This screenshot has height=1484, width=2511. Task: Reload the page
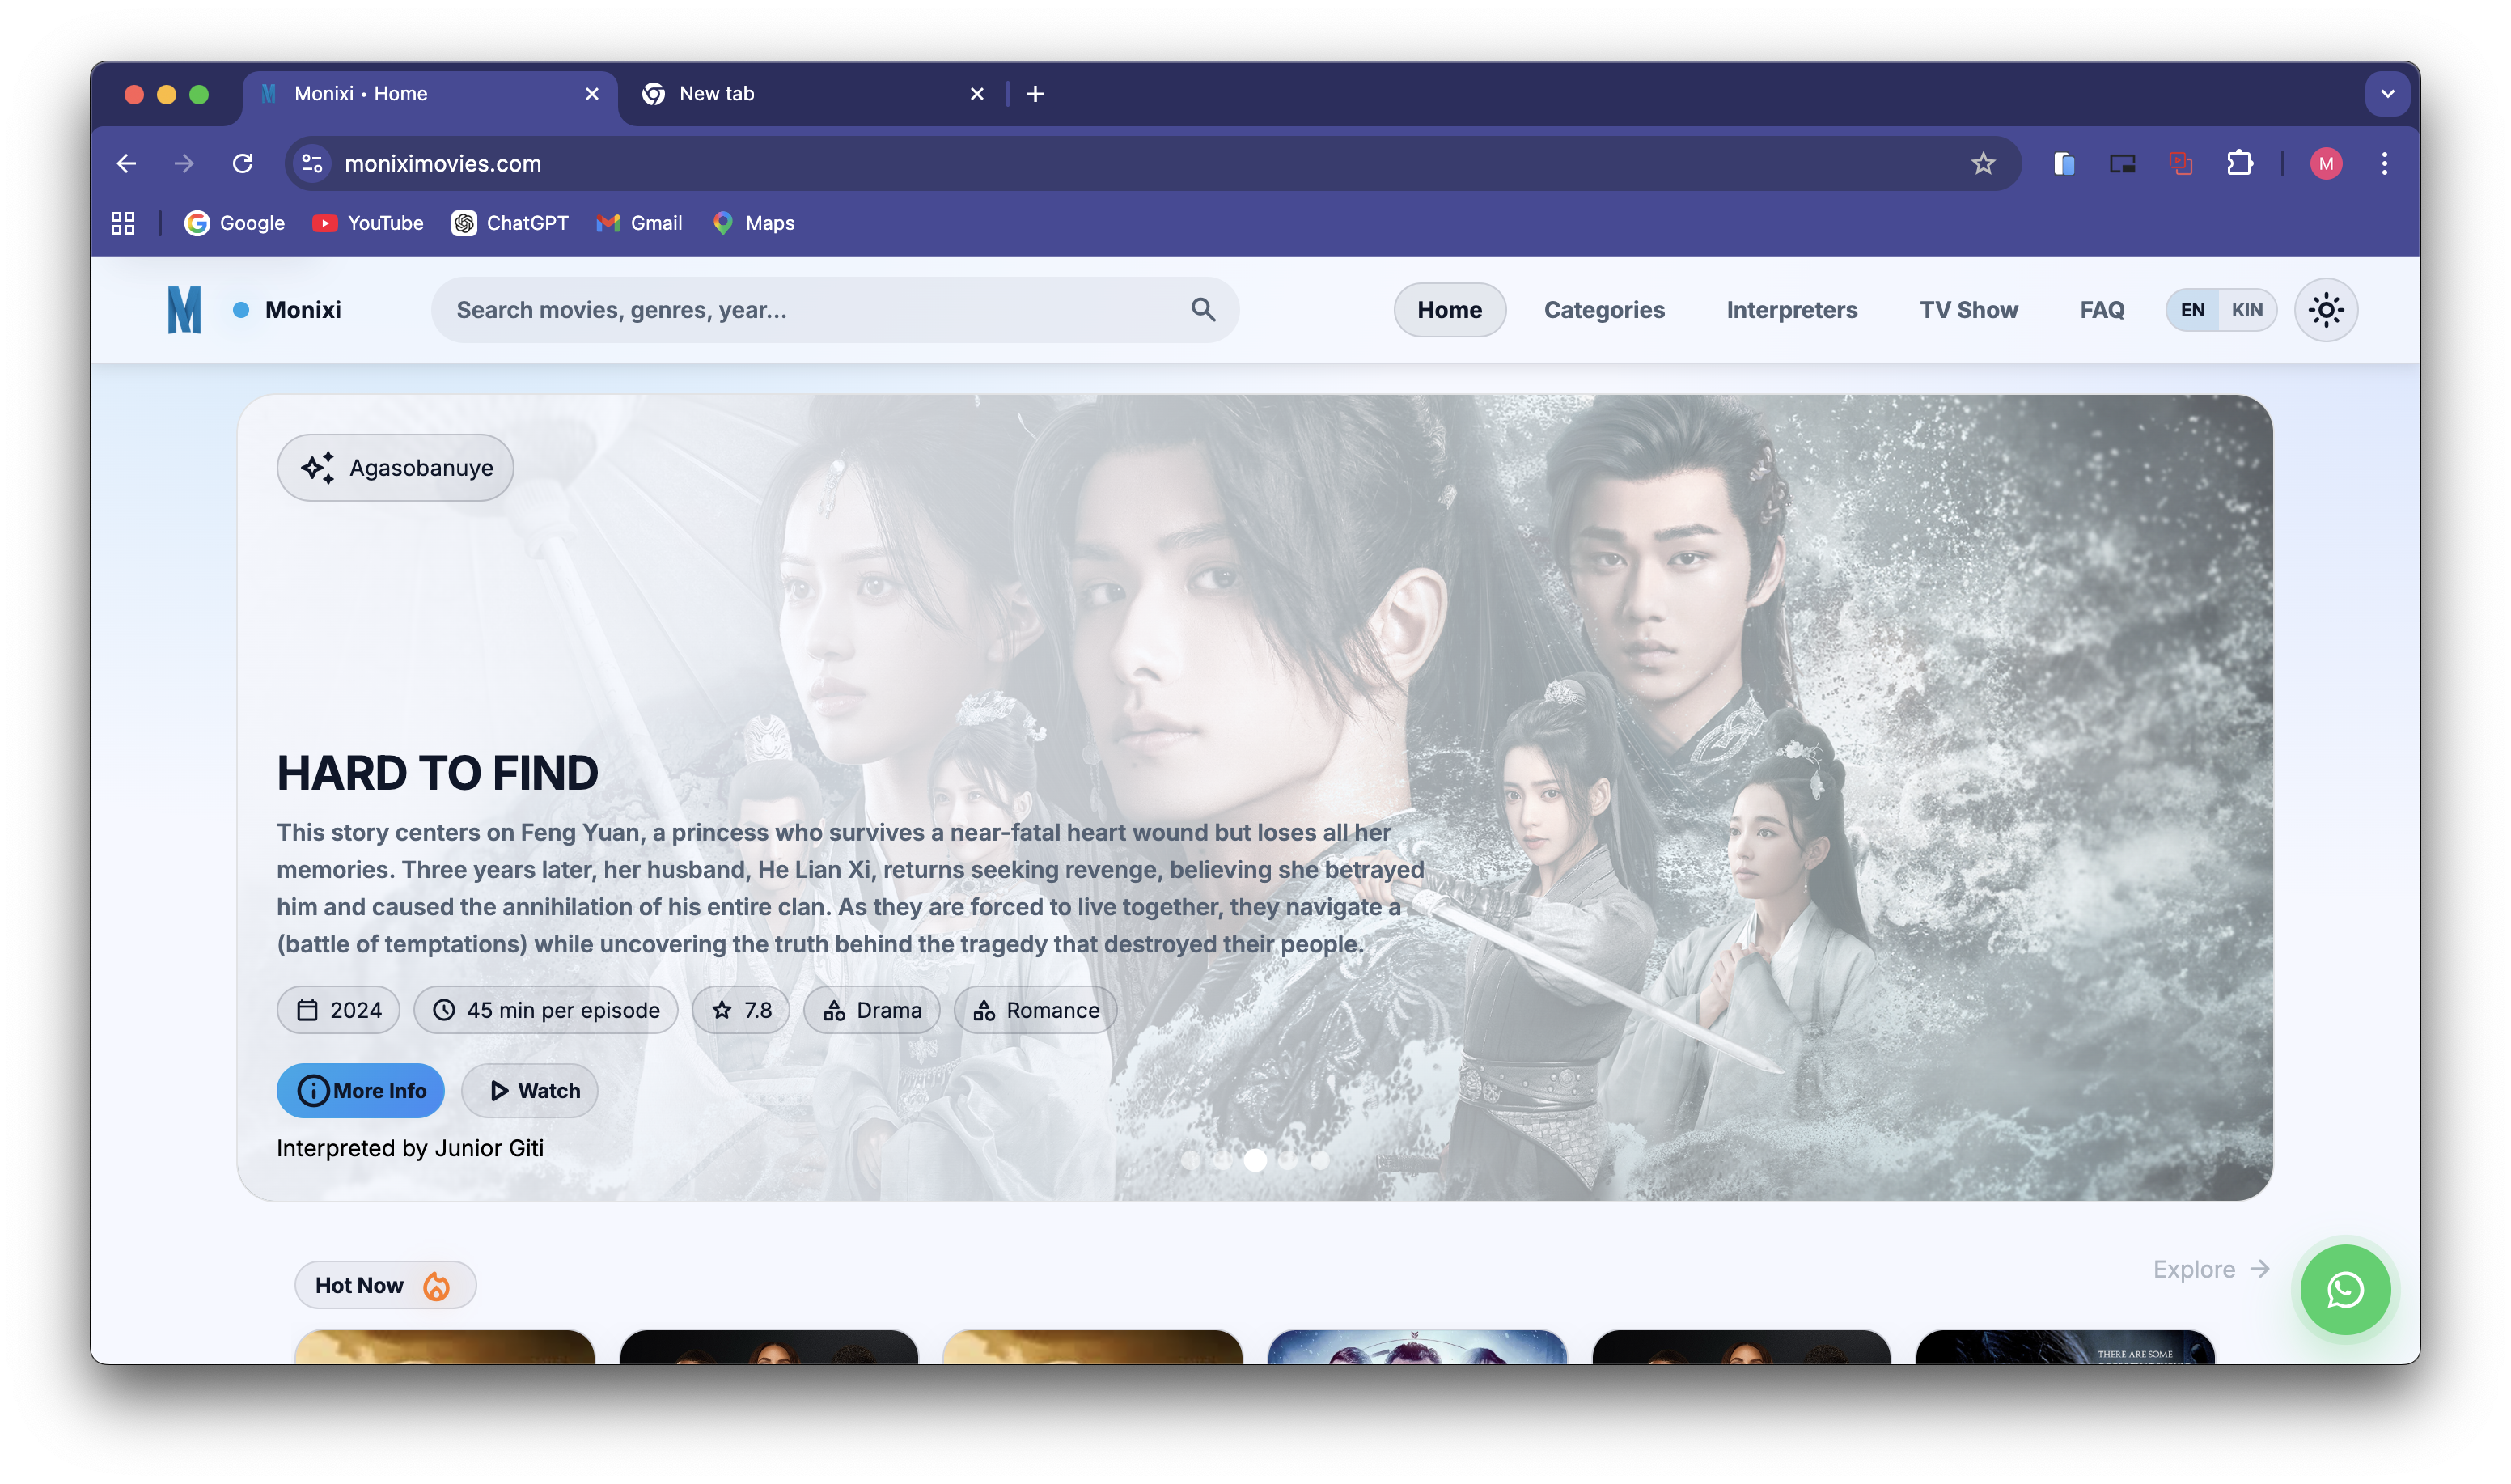point(243,163)
